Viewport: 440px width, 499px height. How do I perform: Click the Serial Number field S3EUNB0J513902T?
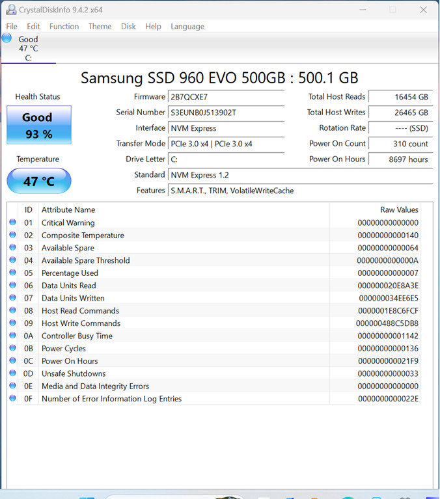[x=226, y=113]
